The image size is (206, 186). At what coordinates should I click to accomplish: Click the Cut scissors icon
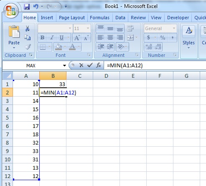point(27,28)
